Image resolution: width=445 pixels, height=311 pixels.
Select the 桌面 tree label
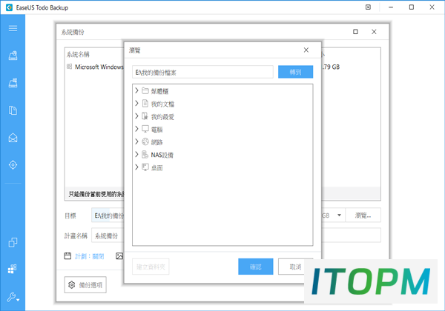coord(157,167)
